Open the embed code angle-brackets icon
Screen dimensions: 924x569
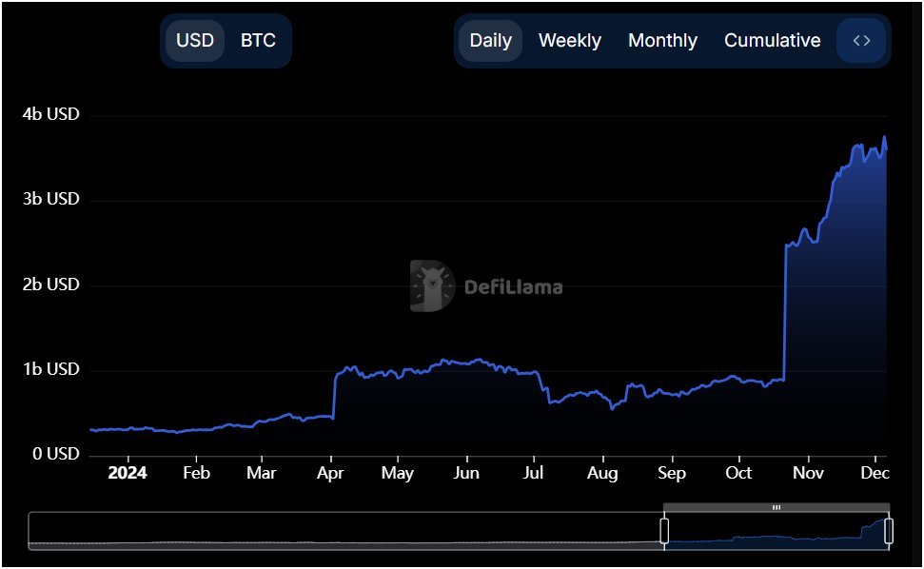click(x=861, y=41)
